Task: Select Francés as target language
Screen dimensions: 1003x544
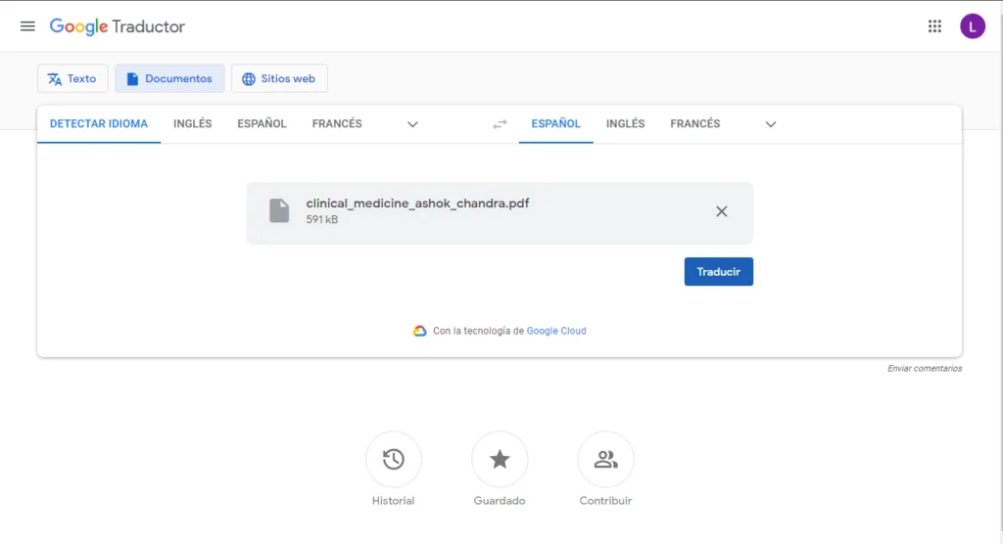Action: tap(695, 124)
